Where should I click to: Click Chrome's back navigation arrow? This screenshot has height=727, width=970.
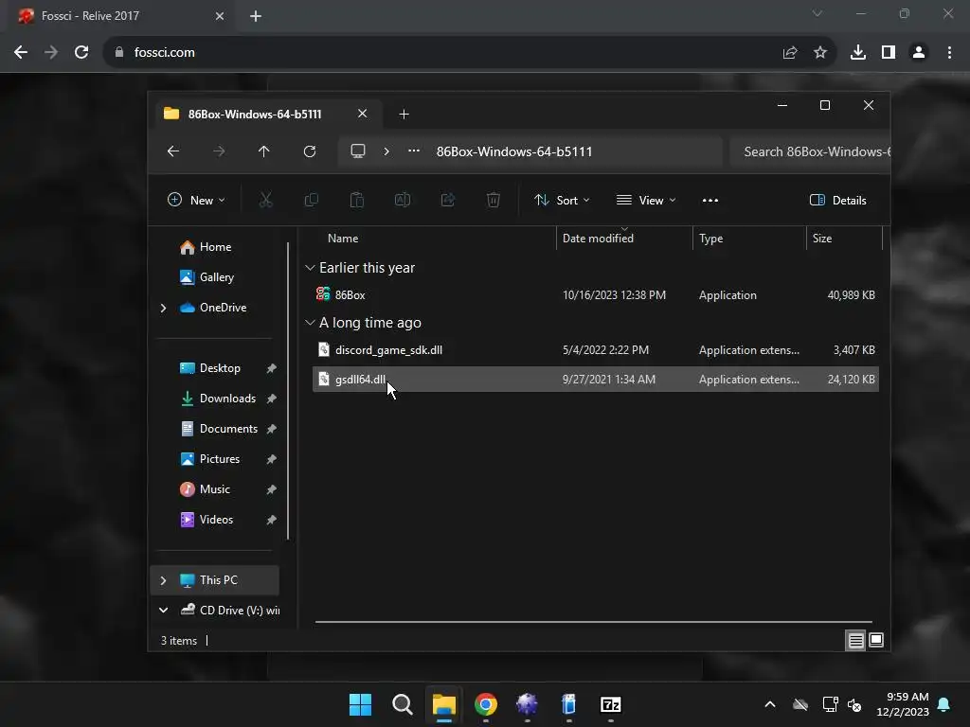pos(21,53)
